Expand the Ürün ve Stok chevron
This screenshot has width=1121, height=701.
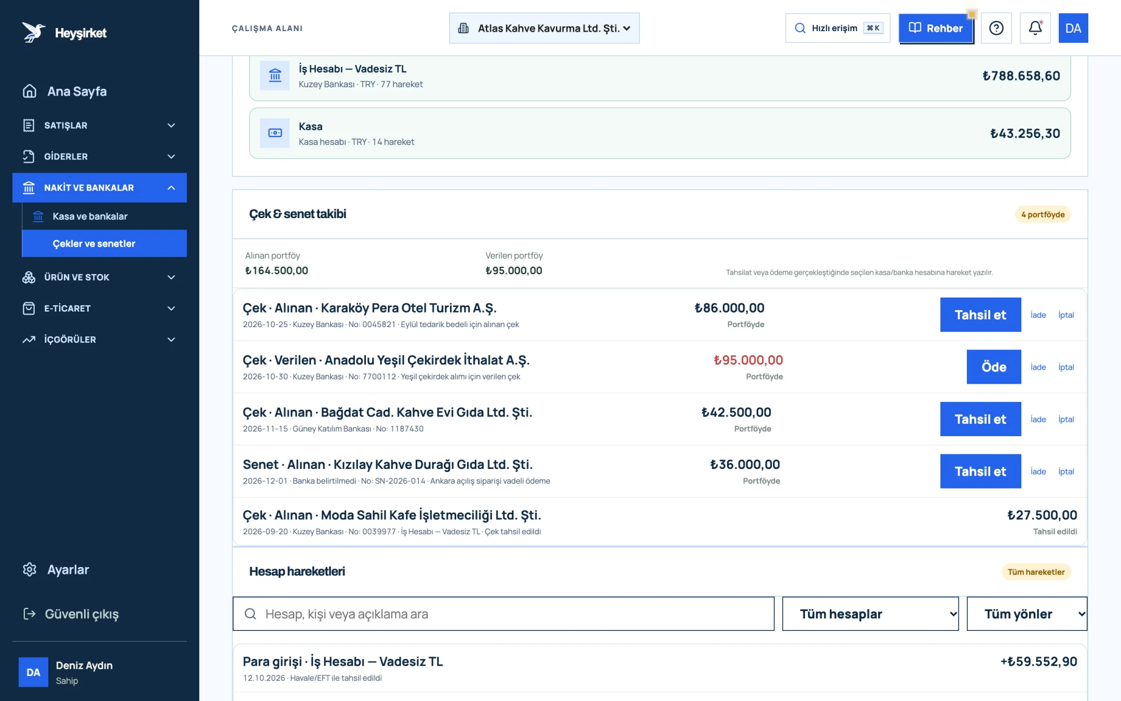(171, 277)
